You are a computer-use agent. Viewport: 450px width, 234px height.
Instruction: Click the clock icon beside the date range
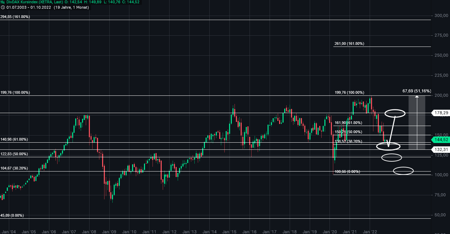tap(3, 7)
